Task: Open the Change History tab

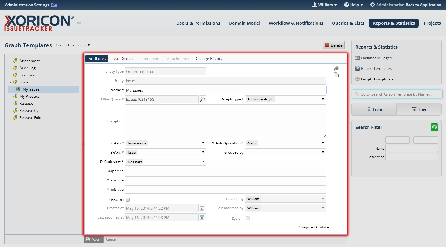Action: [209, 58]
